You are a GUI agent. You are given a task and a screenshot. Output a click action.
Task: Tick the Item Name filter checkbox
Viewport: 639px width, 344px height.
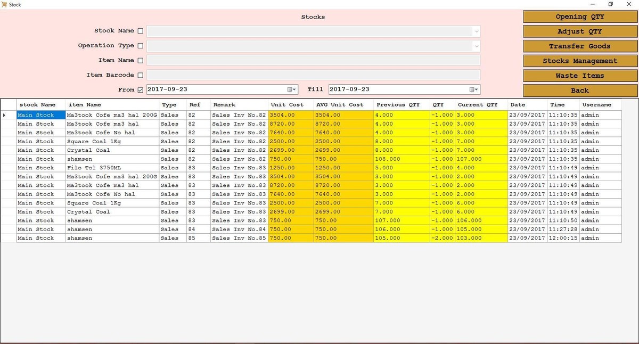click(141, 61)
